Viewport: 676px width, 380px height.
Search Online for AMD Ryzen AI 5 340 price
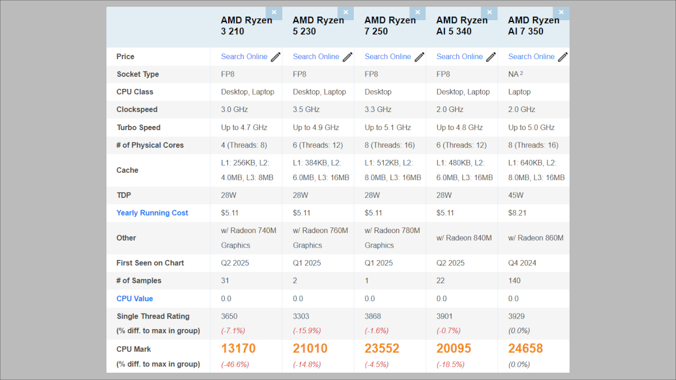click(460, 56)
